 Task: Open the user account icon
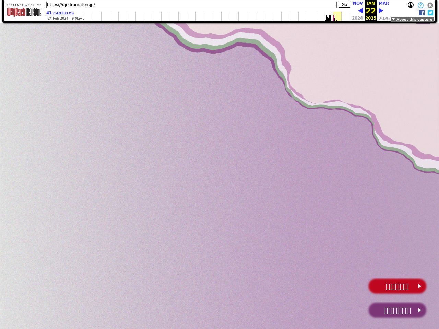click(411, 5)
